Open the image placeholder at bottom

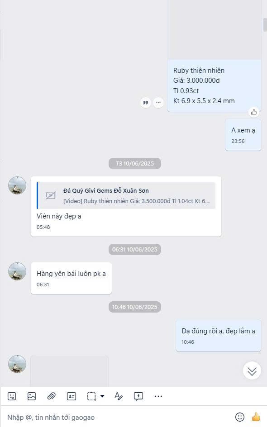pos(70,371)
